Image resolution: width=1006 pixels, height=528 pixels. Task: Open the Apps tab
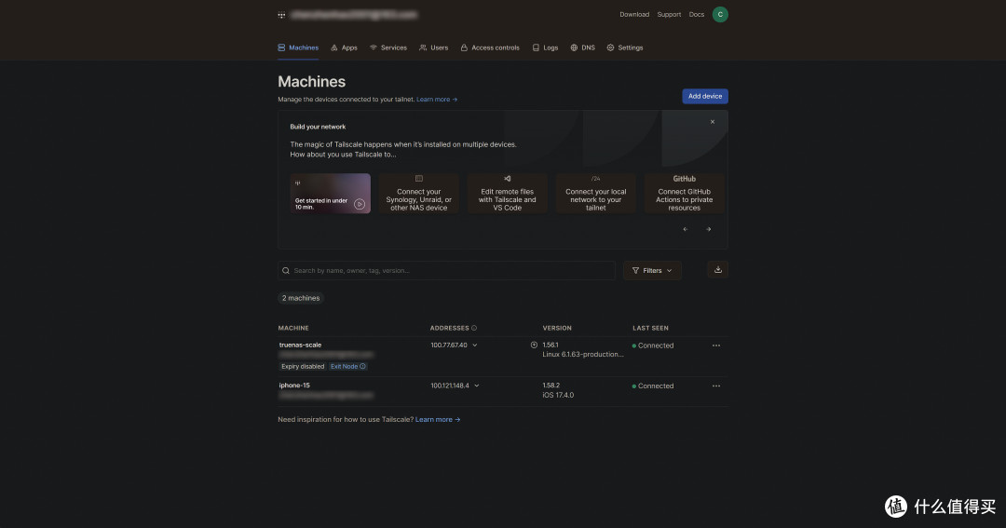[344, 47]
